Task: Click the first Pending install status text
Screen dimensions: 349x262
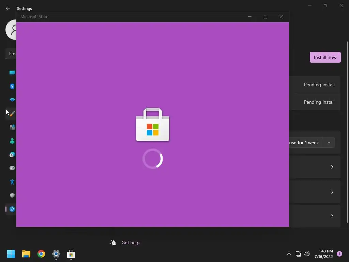Action: (x=319, y=85)
